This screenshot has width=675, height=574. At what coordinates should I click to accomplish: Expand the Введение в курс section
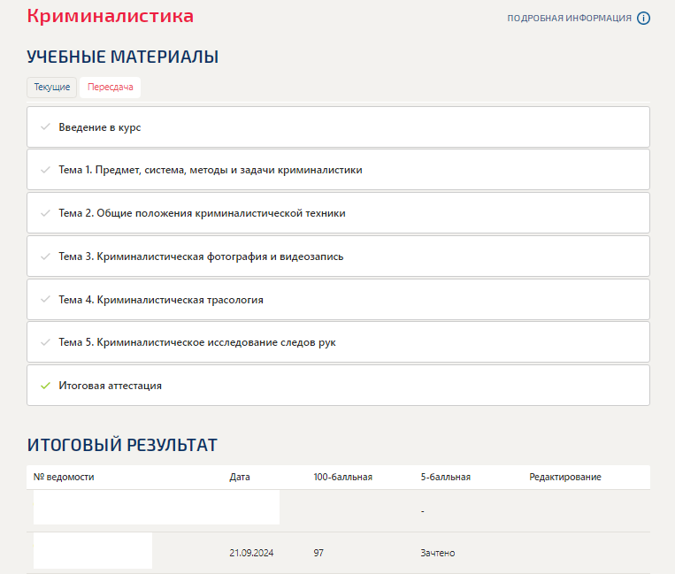coord(100,127)
